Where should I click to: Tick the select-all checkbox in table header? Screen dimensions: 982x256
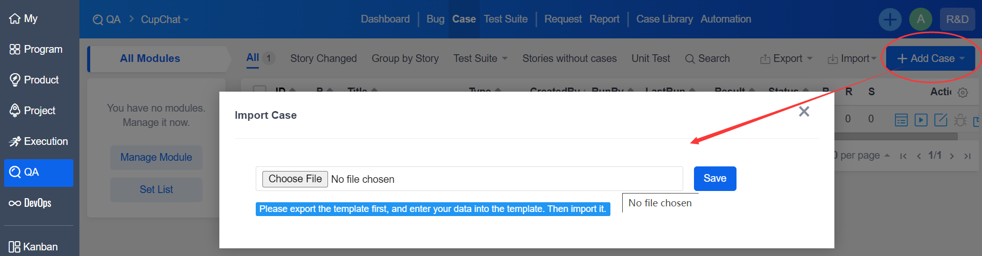coord(260,89)
